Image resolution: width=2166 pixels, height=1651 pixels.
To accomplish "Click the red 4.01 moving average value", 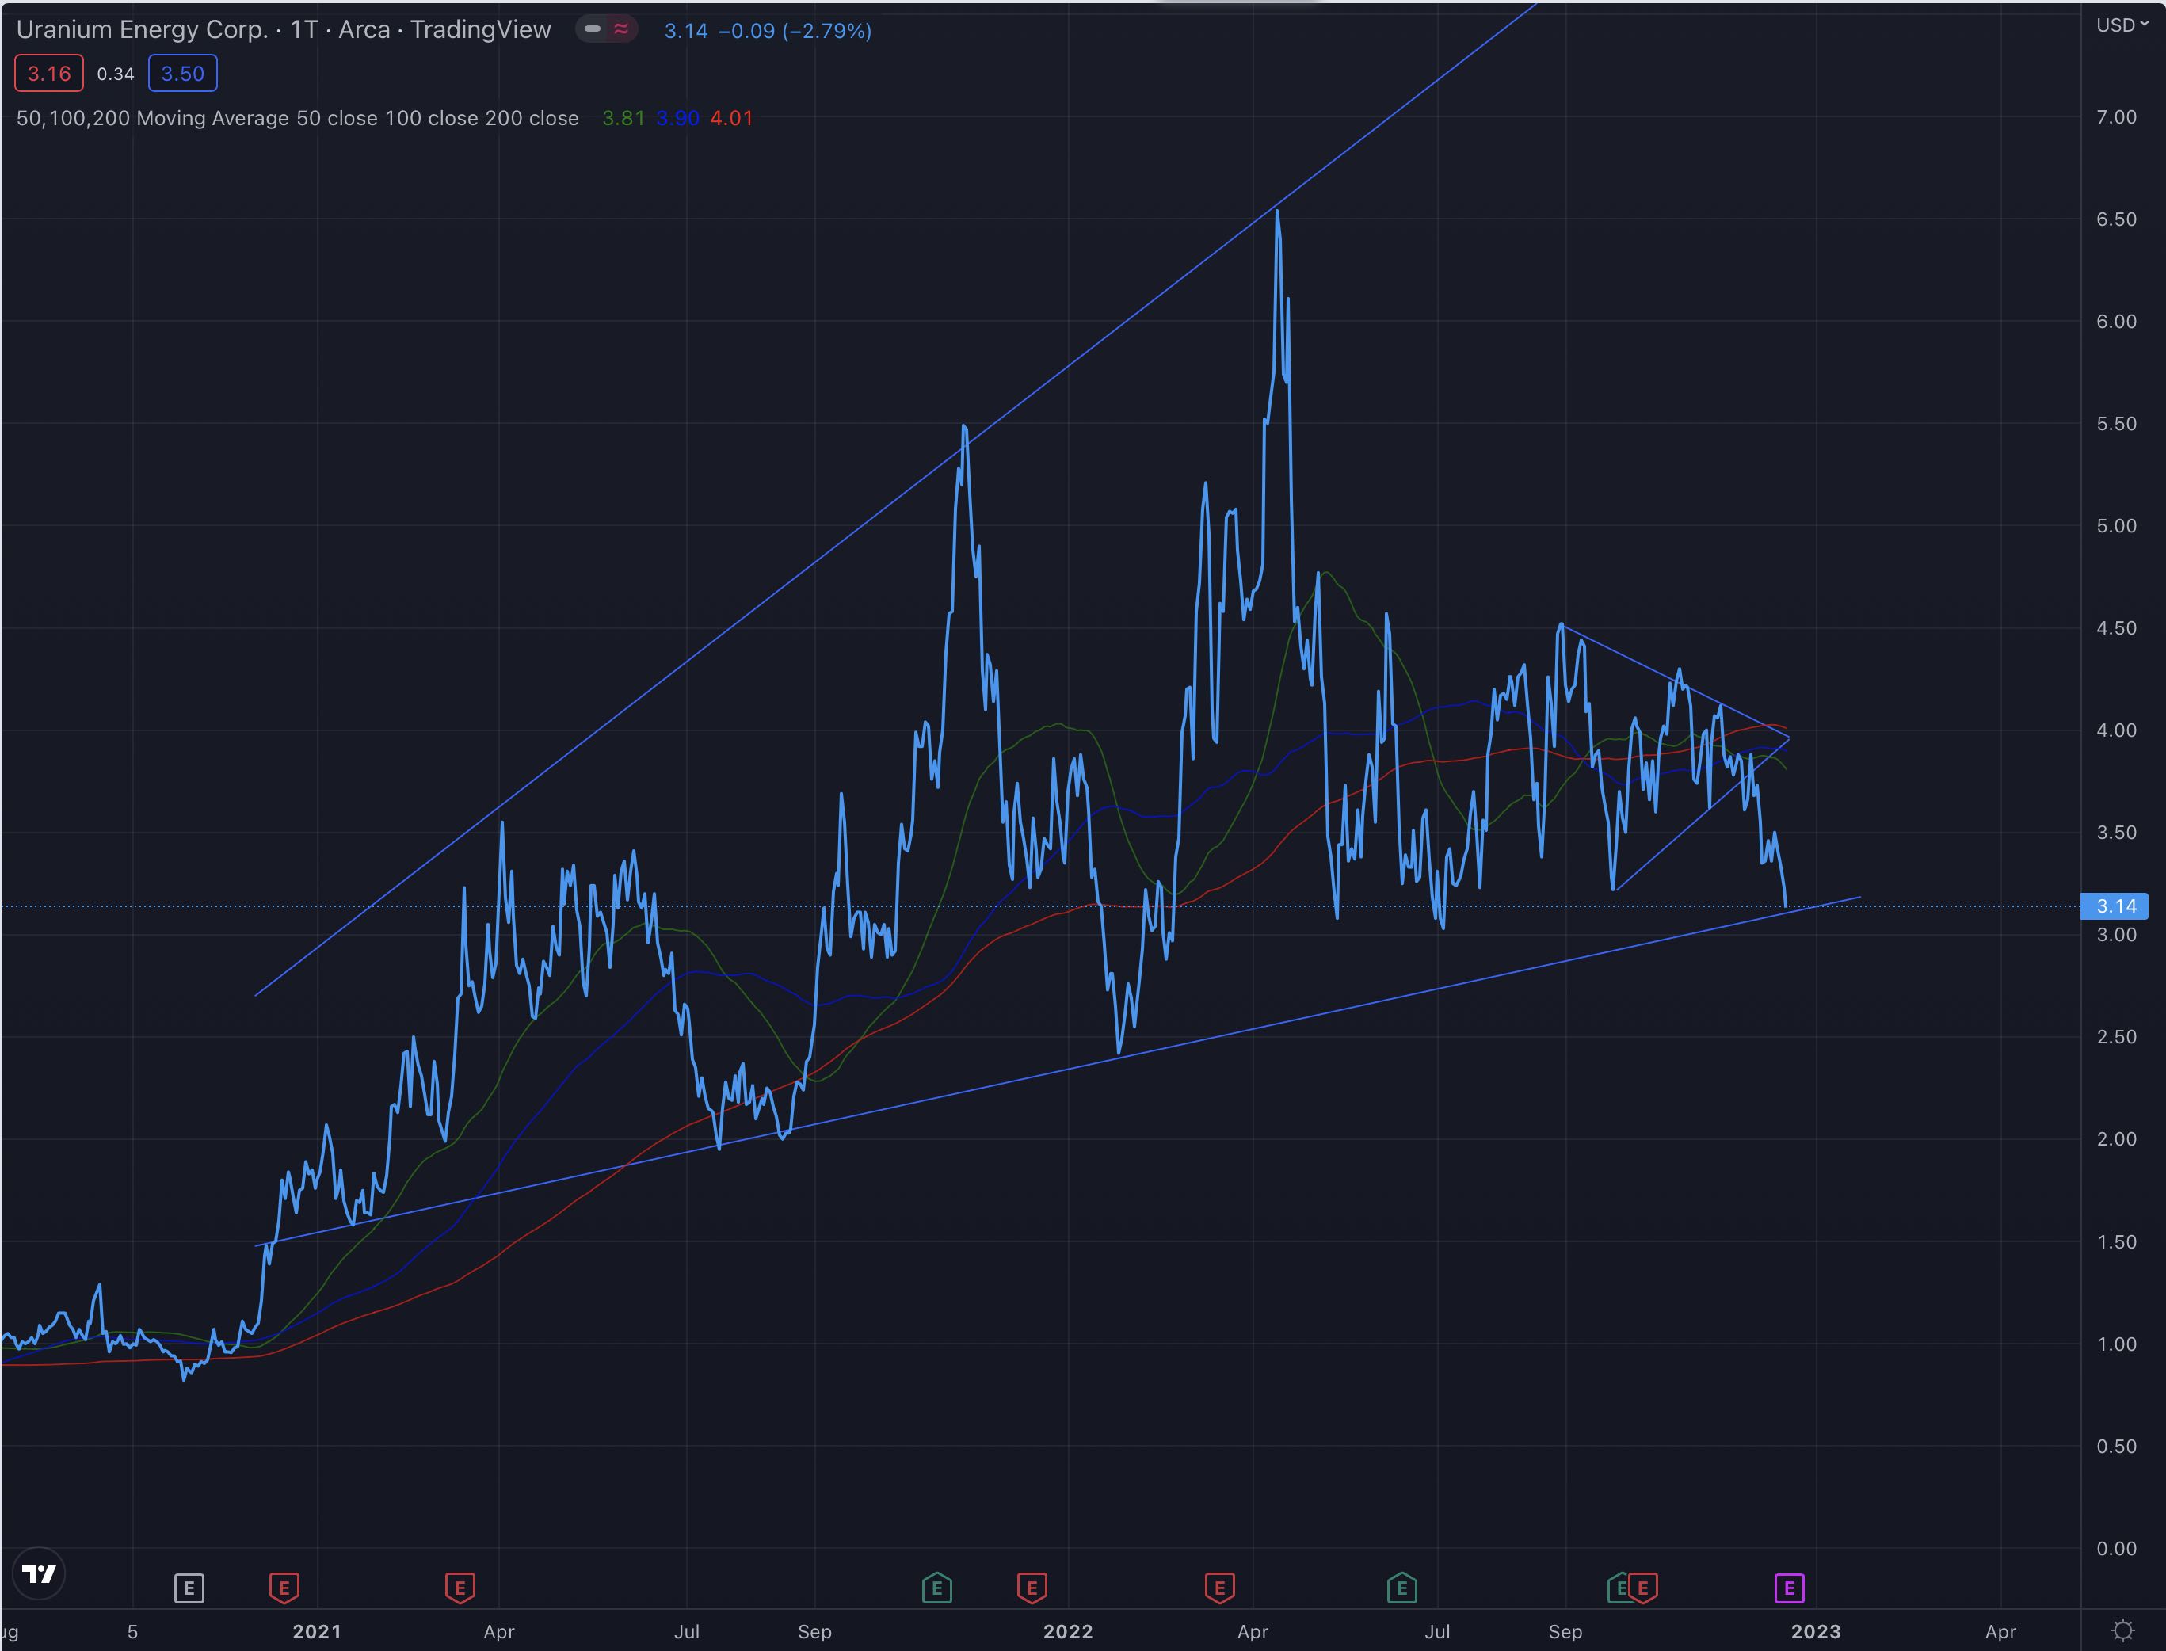I will [x=731, y=118].
